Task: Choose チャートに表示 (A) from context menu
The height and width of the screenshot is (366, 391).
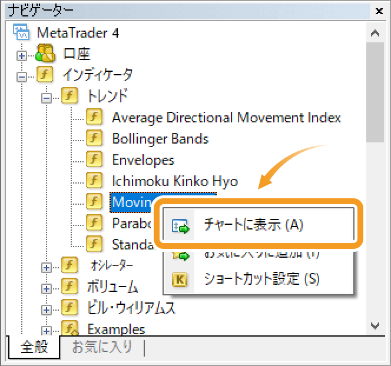Action: pos(259,224)
